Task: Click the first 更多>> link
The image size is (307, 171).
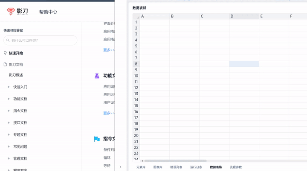Action: click(109, 50)
